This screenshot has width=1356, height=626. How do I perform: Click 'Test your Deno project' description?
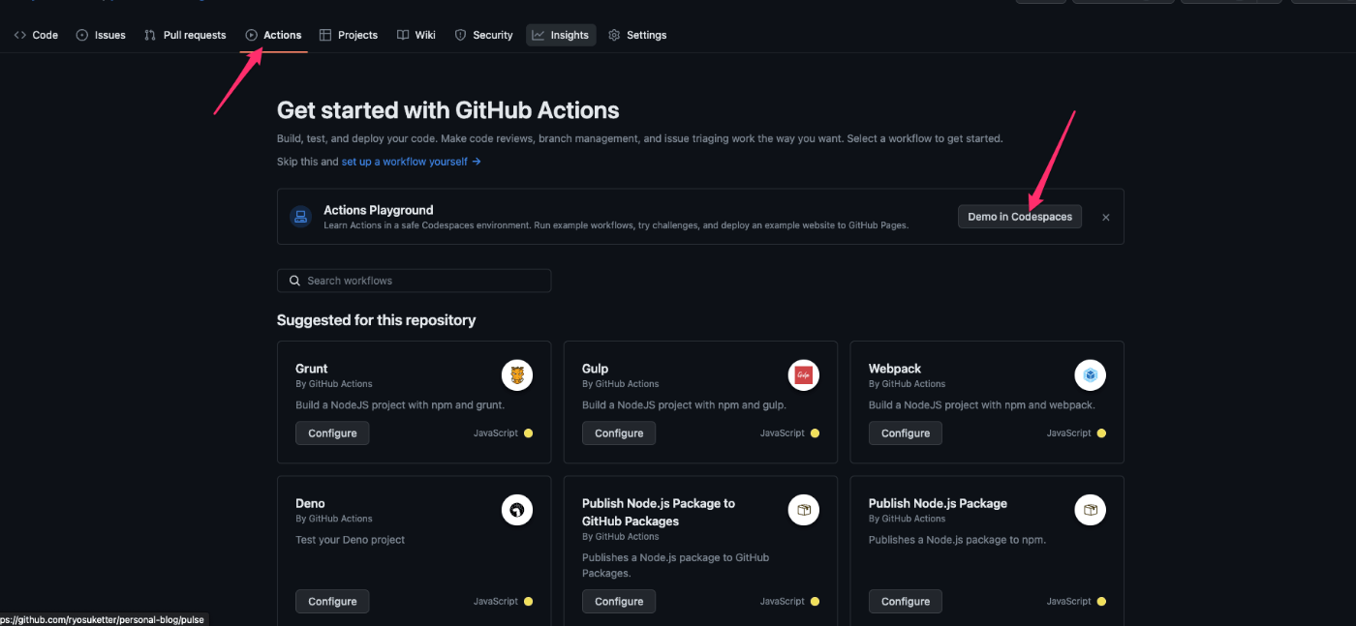[351, 540]
